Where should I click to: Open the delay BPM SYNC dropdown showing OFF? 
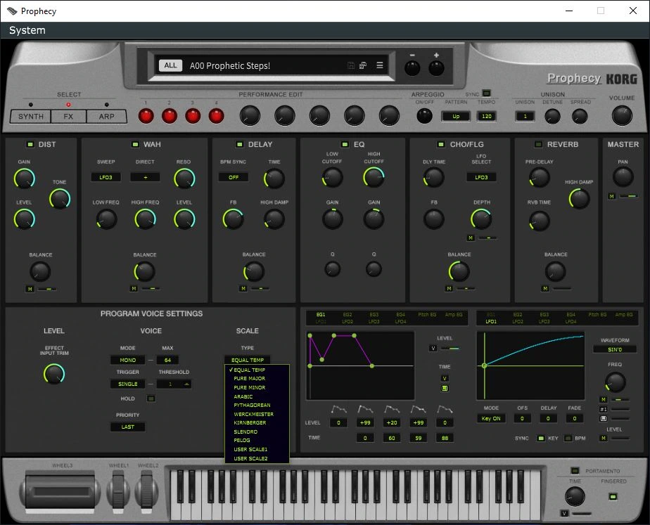click(234, 177)
